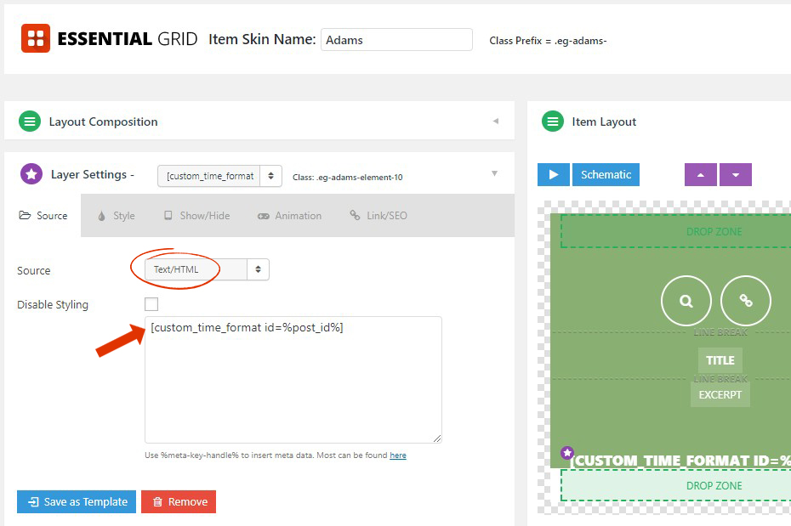This screenshot has width=791, height=526.
Task: Click the Class: .eg-adams-element-10 text
Action: pos(348,178)
